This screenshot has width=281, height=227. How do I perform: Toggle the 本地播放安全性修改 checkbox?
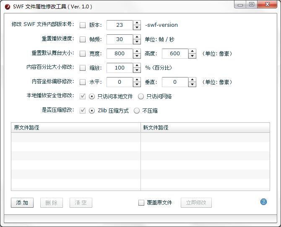[x=83, y=96]
